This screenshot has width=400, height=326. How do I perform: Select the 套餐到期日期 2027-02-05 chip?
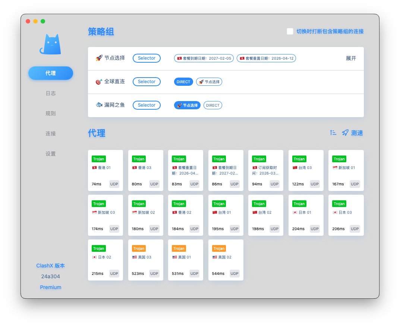tap(204, 58)
